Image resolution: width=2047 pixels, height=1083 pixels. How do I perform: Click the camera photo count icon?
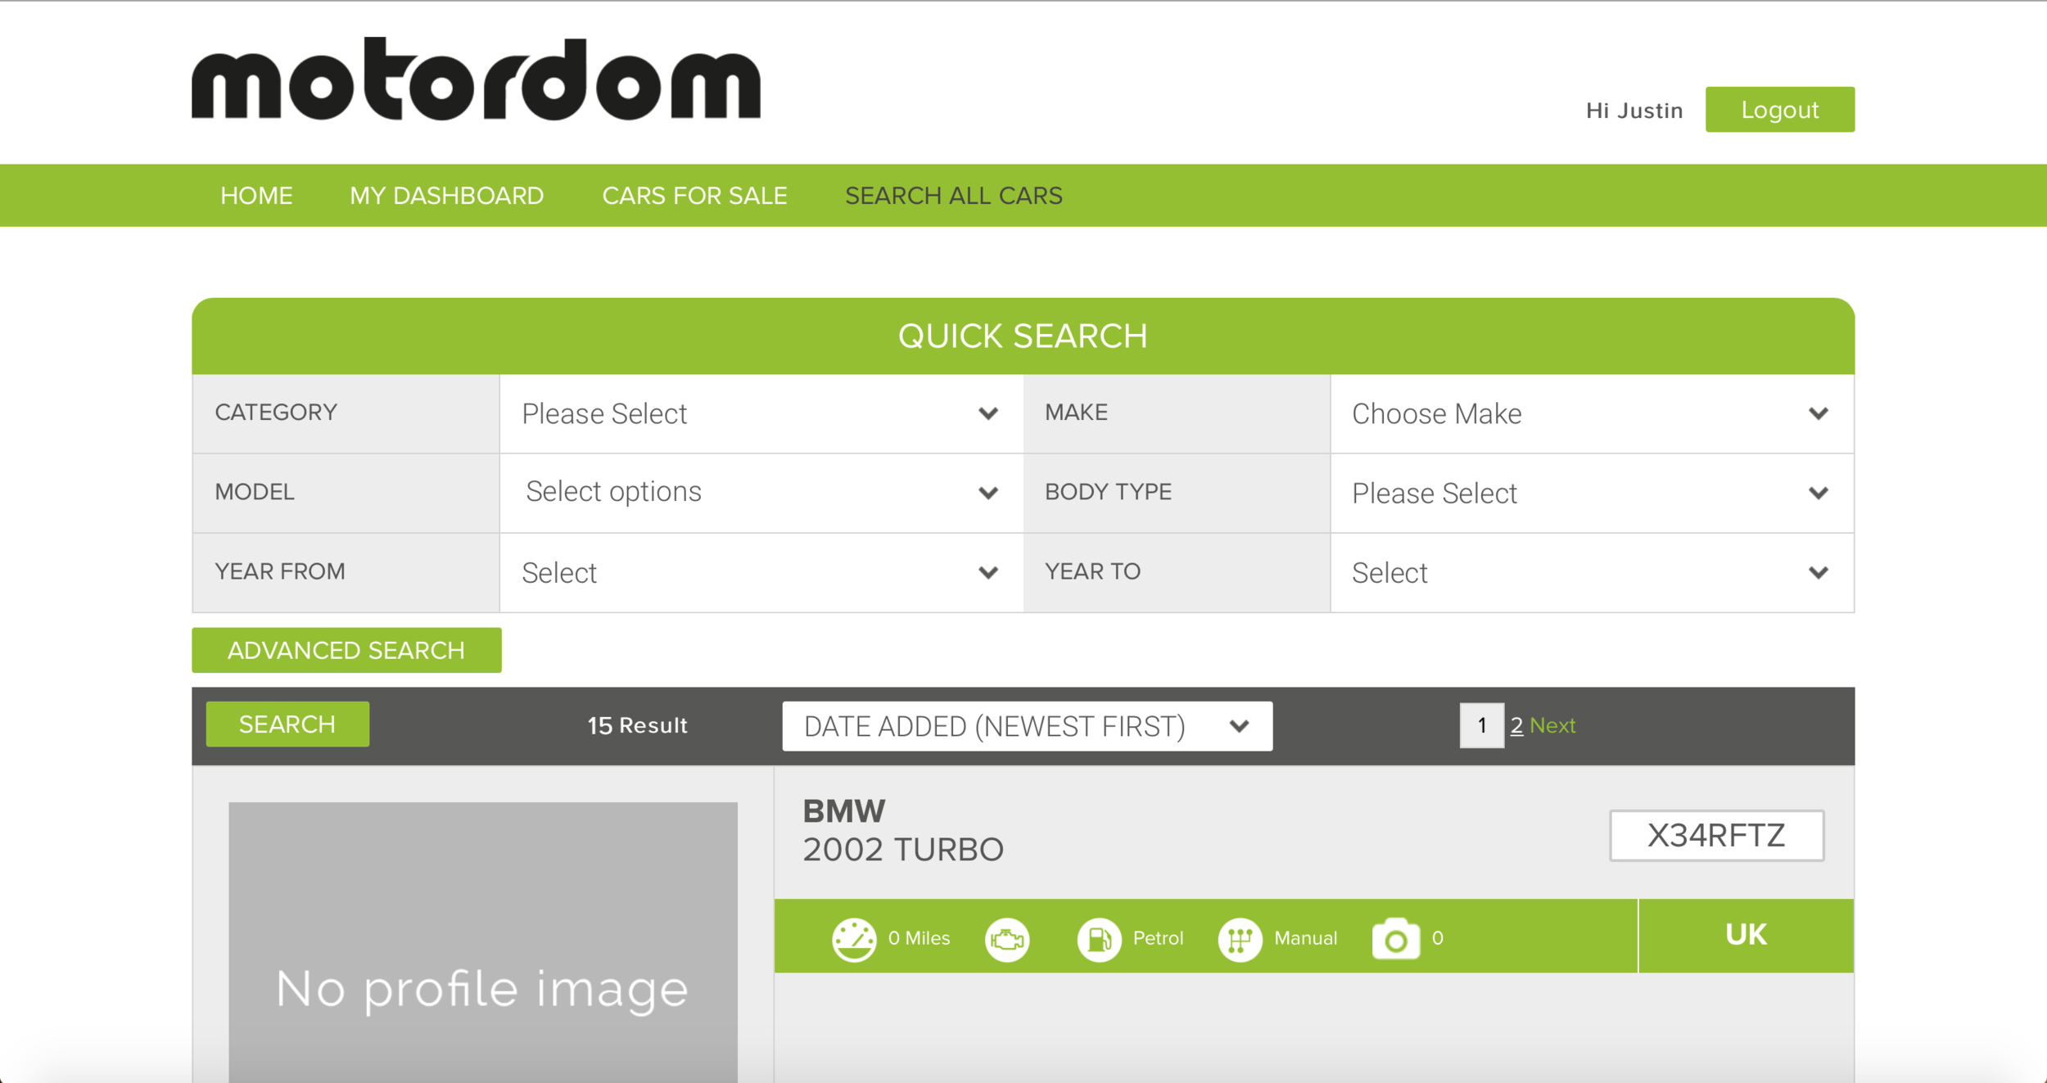[1396, 939]
